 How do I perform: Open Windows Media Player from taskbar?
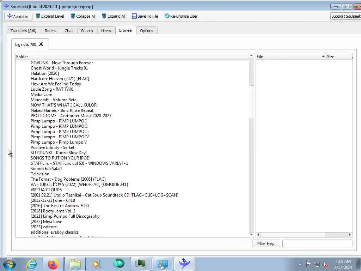97,264
